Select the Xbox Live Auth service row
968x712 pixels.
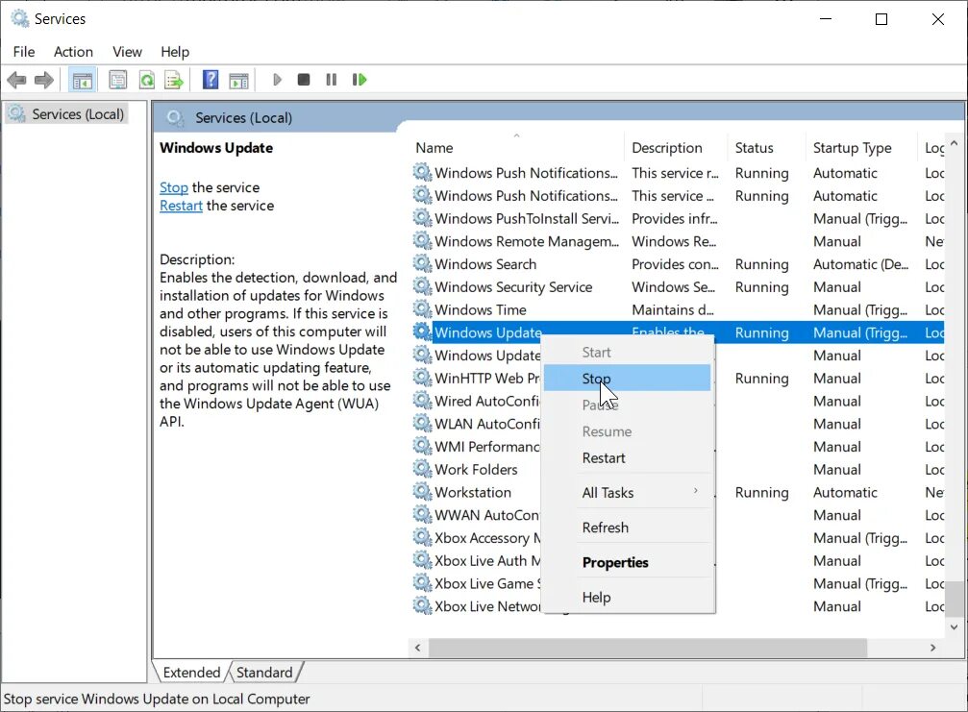click(678, 561)
